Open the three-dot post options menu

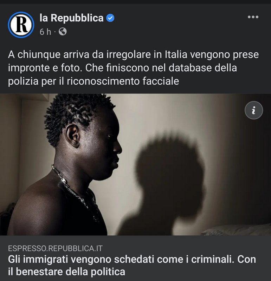[253, 17]
